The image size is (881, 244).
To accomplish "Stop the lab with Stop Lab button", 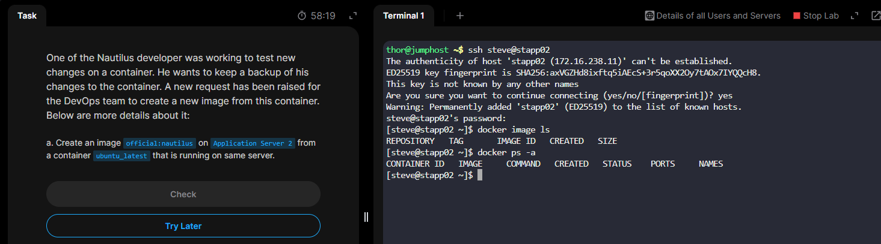I will click(815, 16).
